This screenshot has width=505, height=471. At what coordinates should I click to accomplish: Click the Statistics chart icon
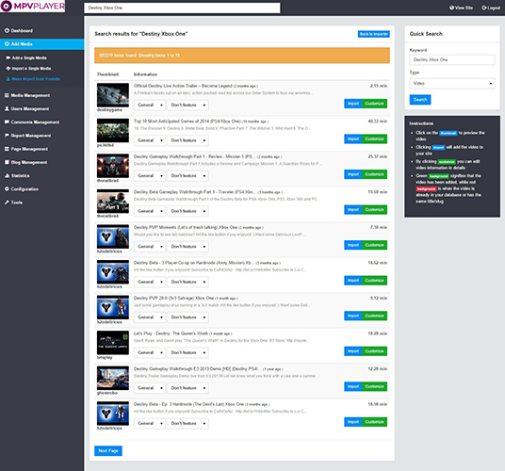(7, 175)
